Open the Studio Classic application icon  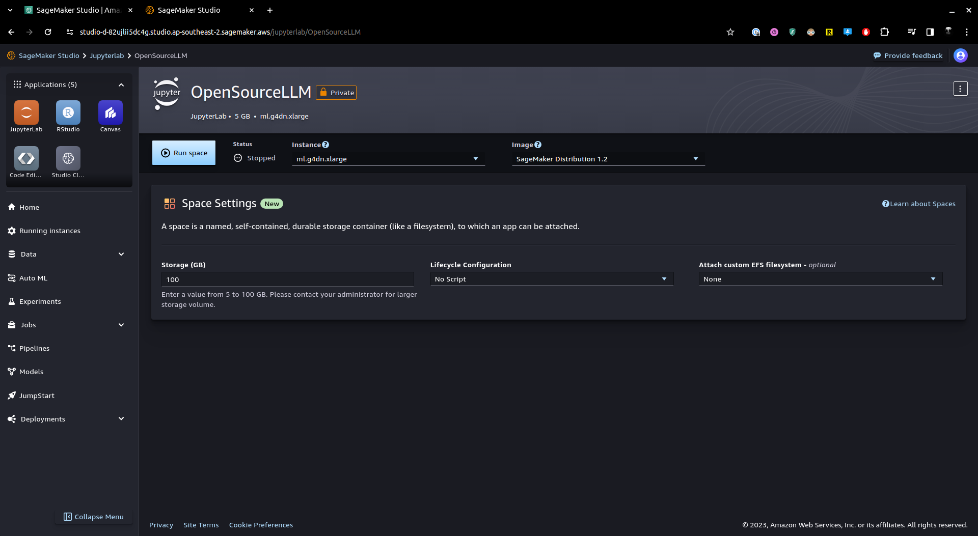coord(68,159)
